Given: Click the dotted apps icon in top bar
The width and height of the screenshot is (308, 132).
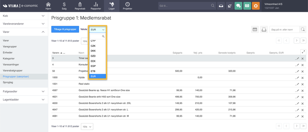Looking at the screenshot, I should (230, 6).
